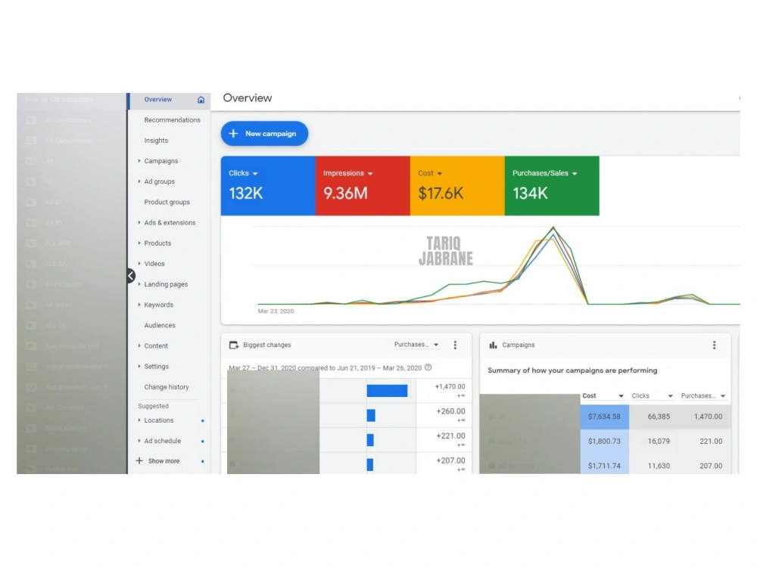Image resolution: width=757 pixels, height=567 pixels.
Task: Click the $1,800.73 cost cell
Action: click(x=604, y=442)
